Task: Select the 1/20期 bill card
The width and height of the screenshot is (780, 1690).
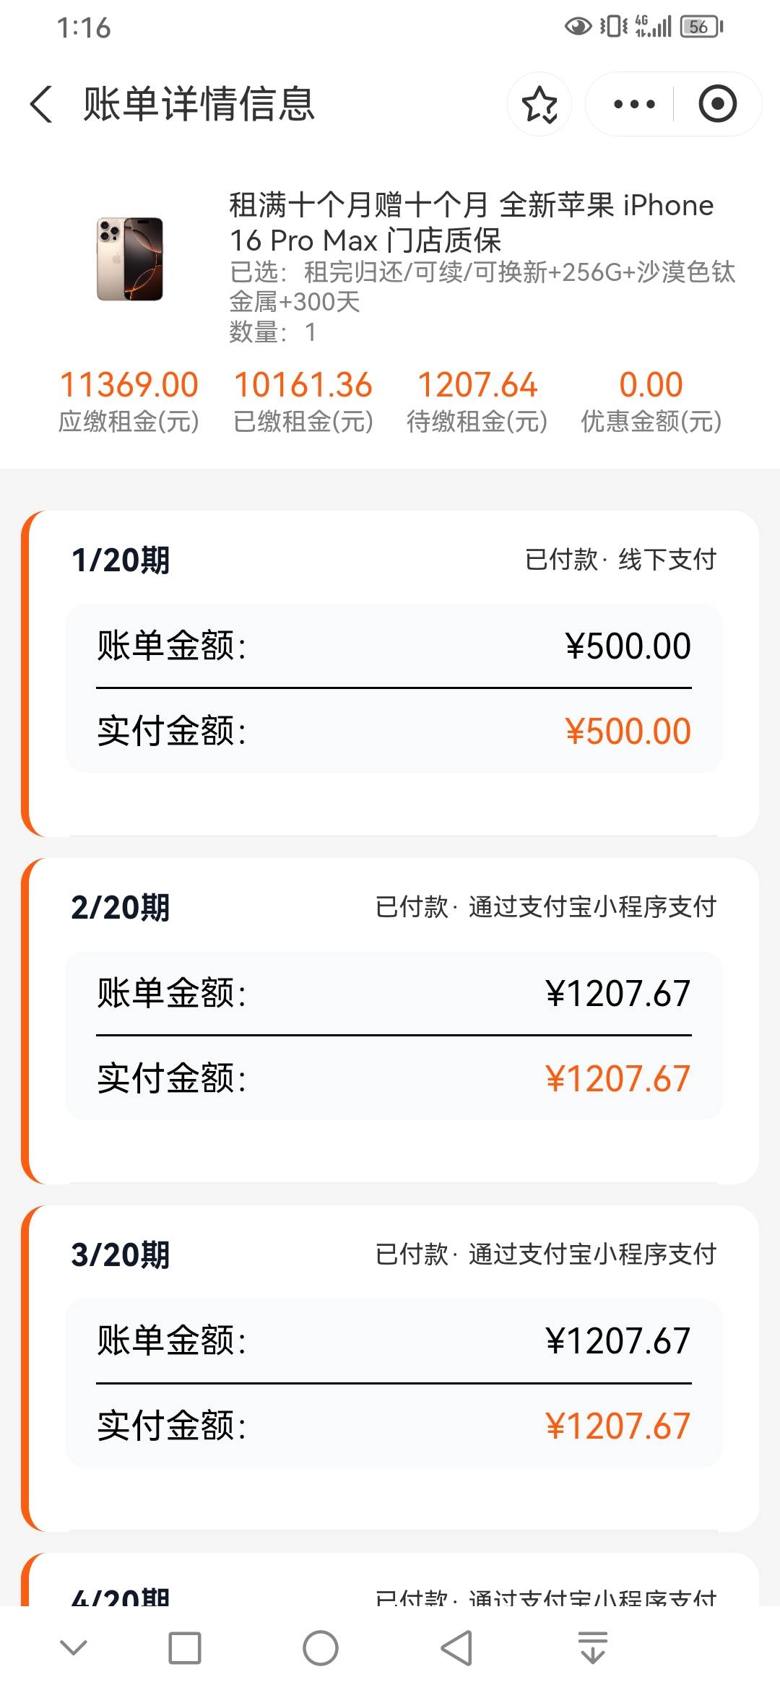Action: [x=390, y=673]
